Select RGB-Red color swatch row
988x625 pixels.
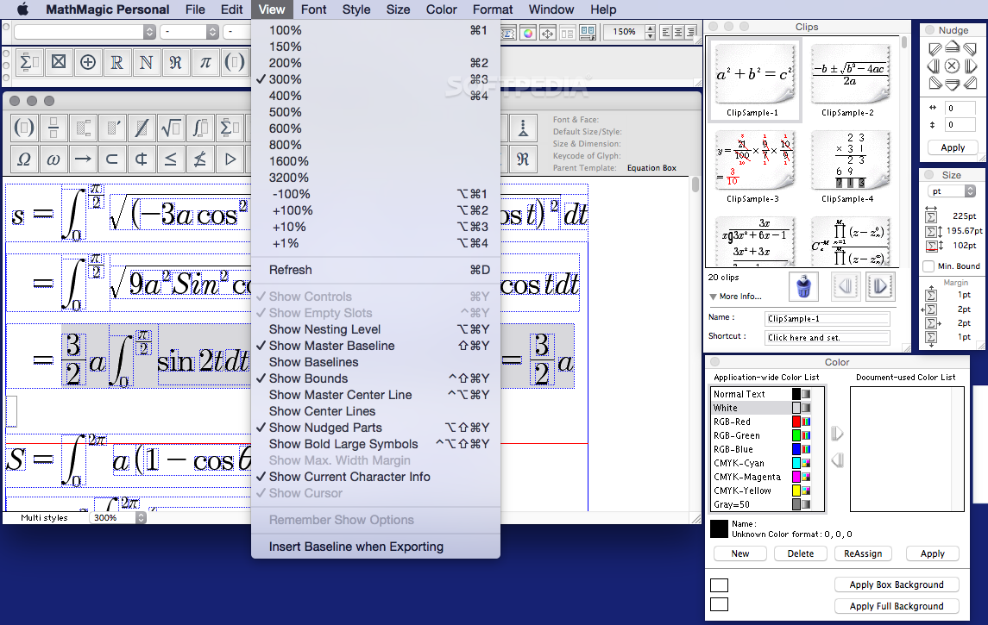[761, 422]
